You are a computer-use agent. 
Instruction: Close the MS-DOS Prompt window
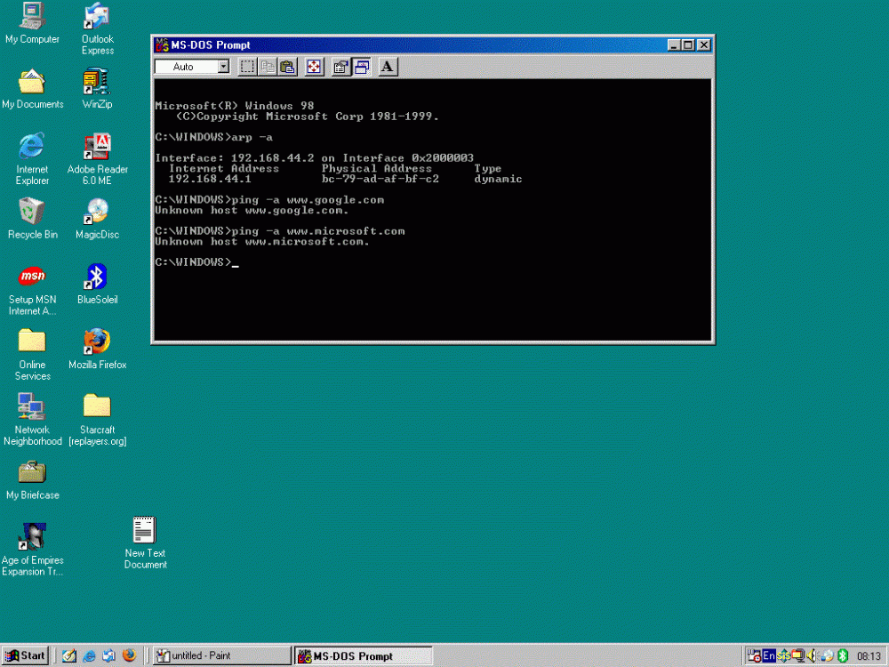(x=703, y=44)
